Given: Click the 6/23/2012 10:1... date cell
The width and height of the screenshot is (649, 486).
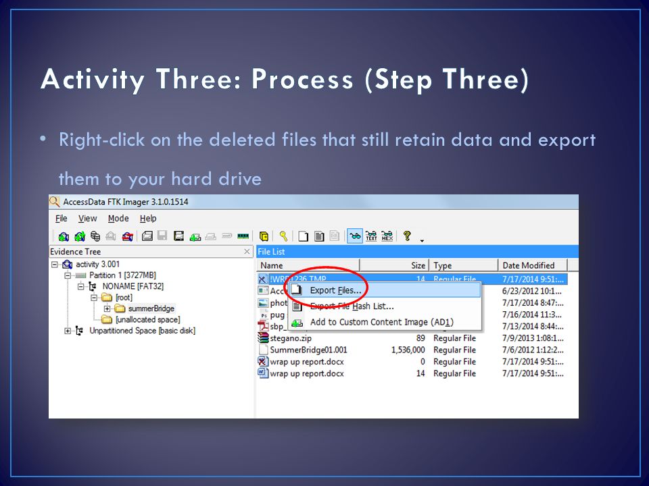Looking at the screenshot, I should tap(532, 291).
